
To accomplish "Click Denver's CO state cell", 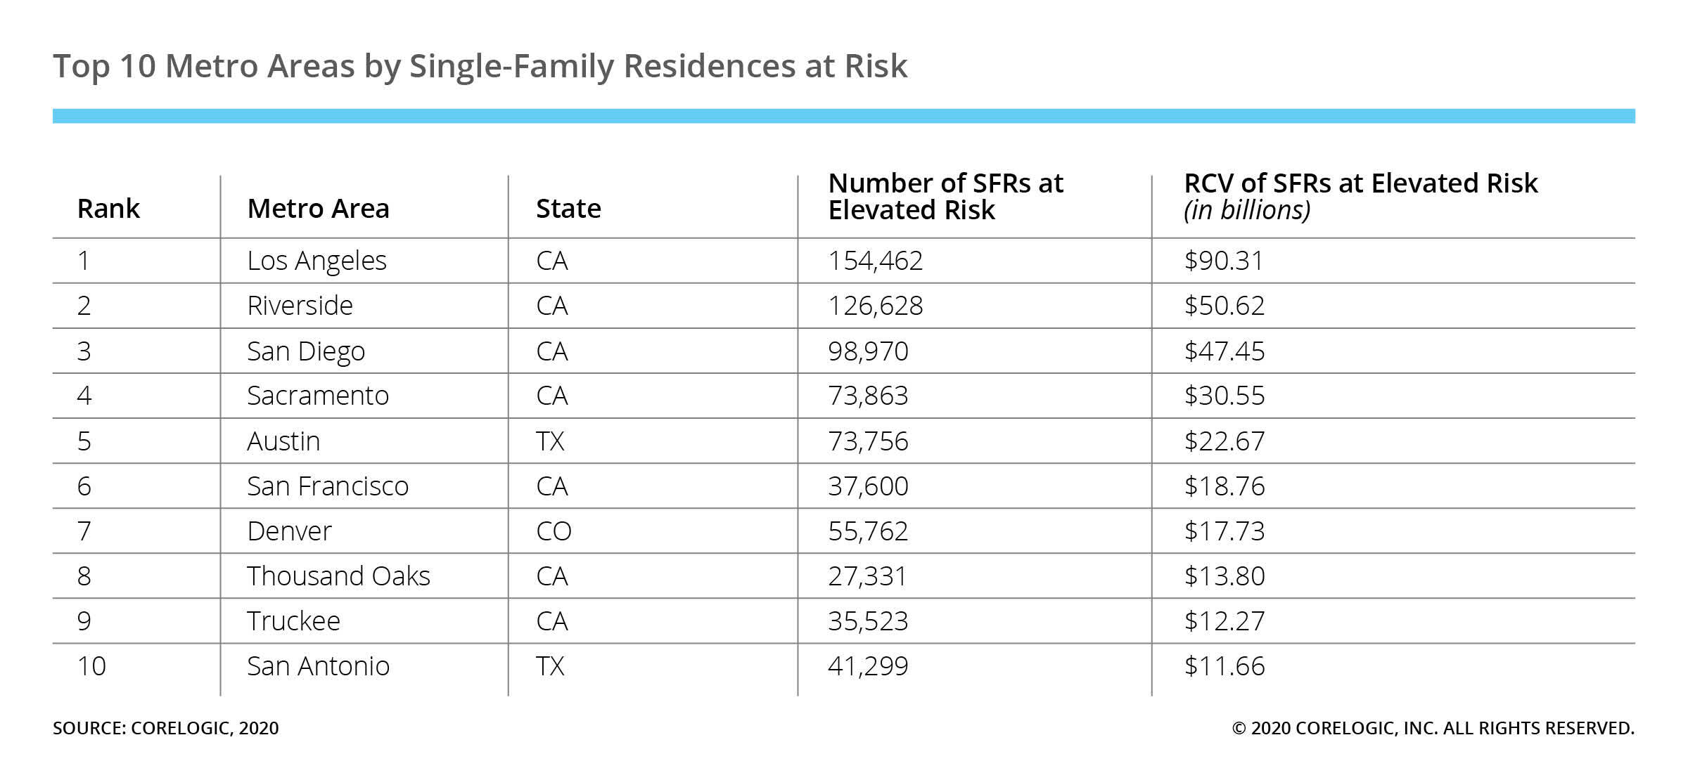I will [x=554, y=531].
